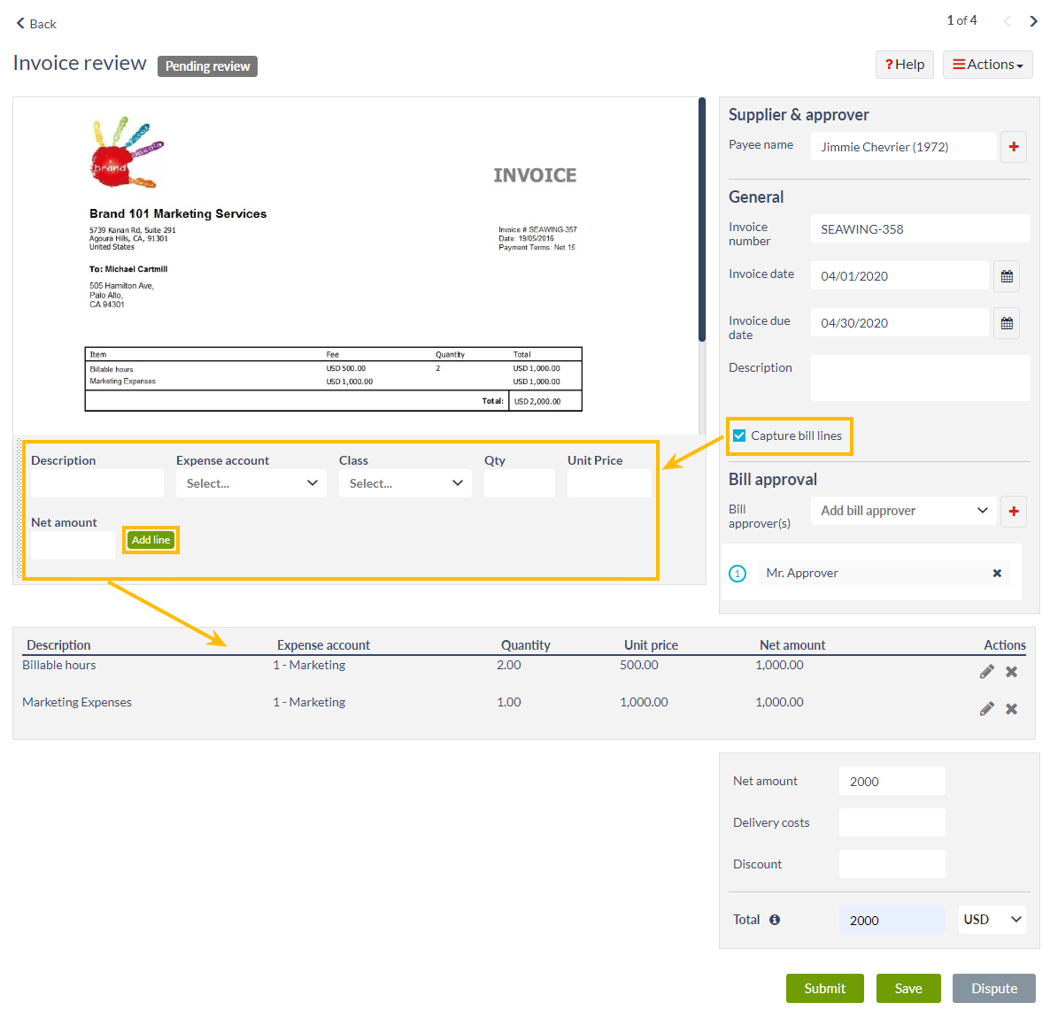Image resolution: width=1050 pixels, height=1018 pixels.
Task: Click the bill line Net amount input
Action: tap(73, 545)
